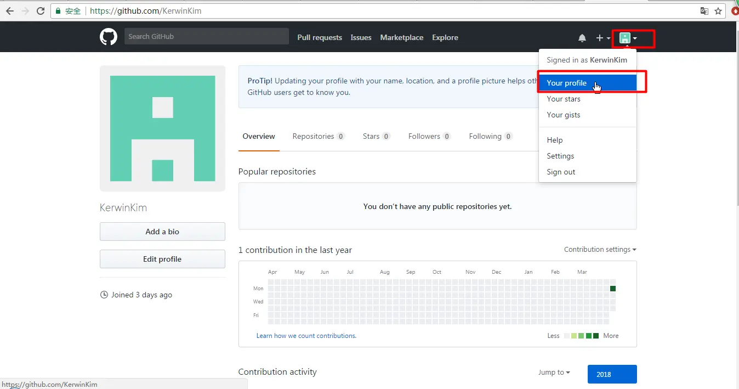Open the notifications bell
Screen dimensions: 739x389
582,38
